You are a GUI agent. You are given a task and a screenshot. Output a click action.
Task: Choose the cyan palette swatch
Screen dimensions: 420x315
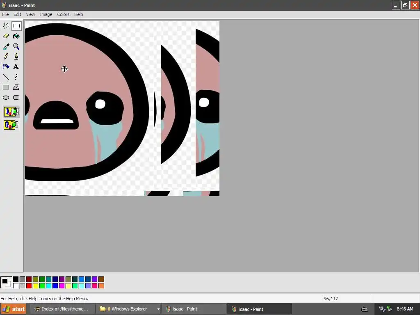(x=48, y=286)
